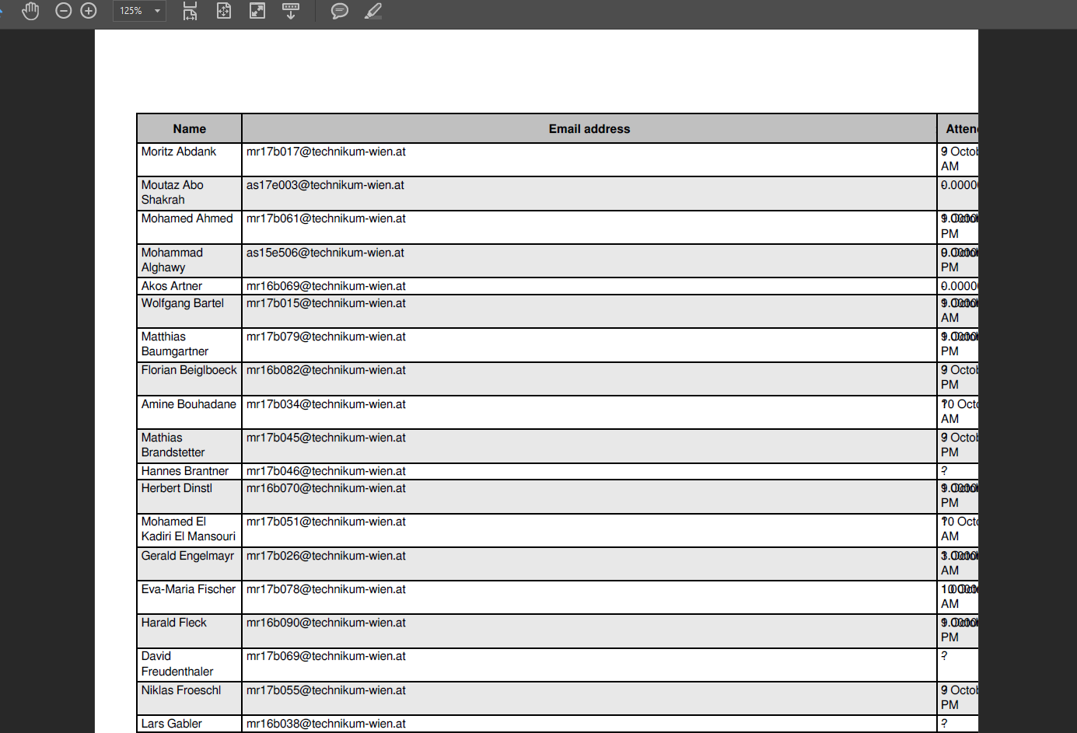Select email mr17b061@technikum-wien.at

pos(326,218)
